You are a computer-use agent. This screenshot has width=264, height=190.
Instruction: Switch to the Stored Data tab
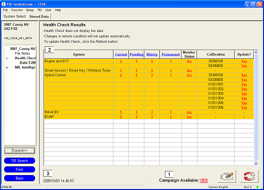(39, 16)
